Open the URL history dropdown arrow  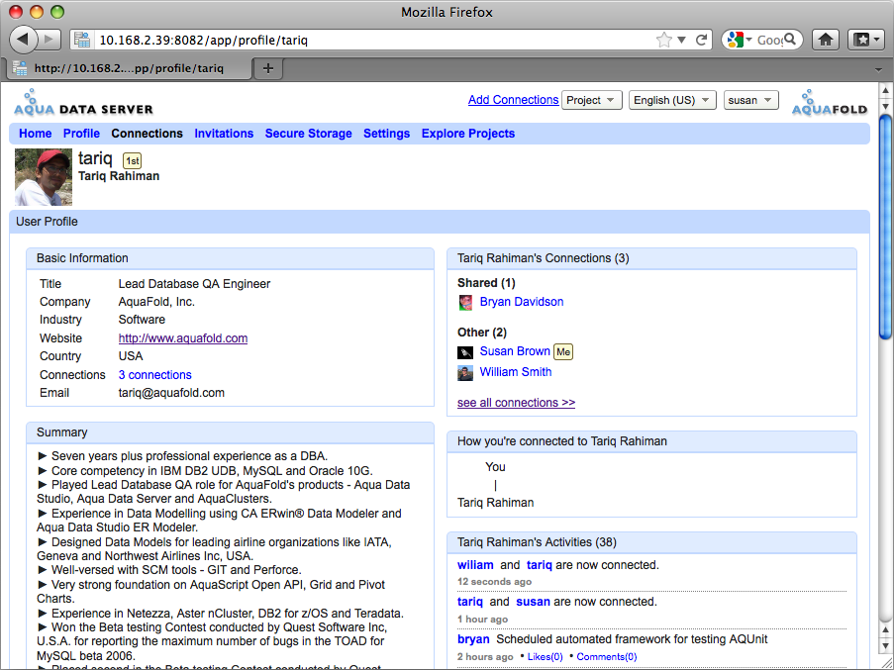(x=681, y=40)
